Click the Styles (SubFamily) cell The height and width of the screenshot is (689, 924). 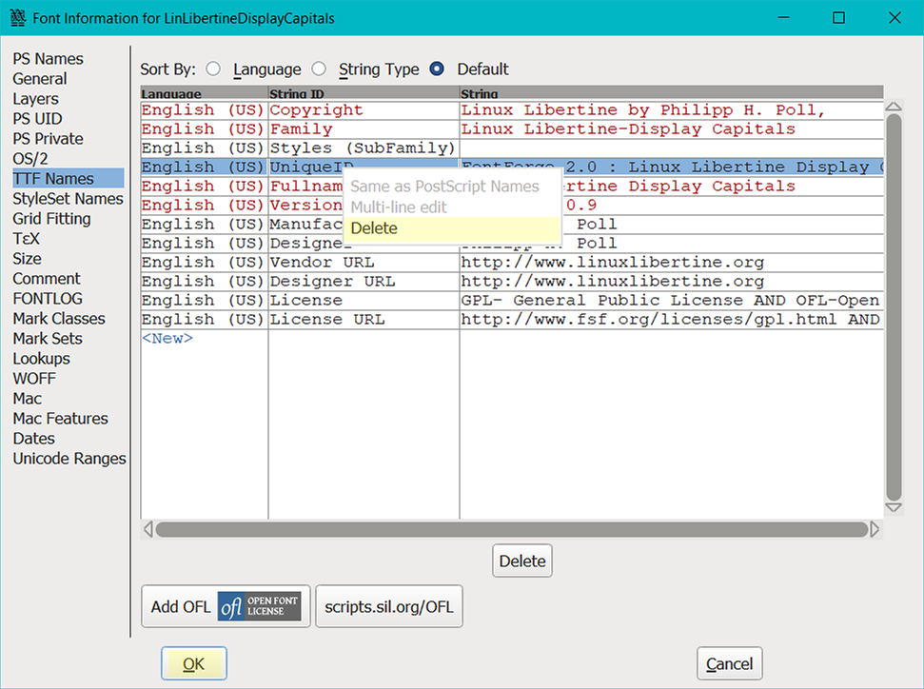pos(364,148)
